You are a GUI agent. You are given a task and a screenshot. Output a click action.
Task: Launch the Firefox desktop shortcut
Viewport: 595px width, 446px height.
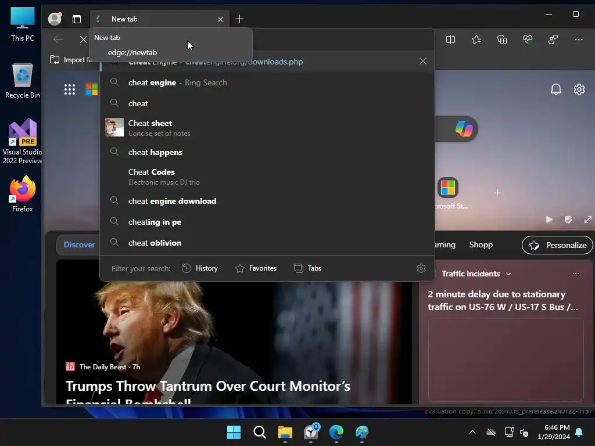pos(23,194)
